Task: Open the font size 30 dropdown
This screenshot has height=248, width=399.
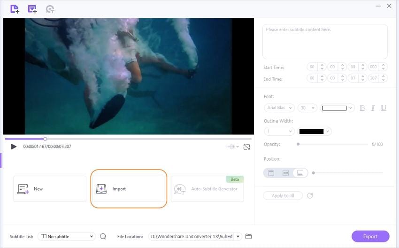Action: 307,108
